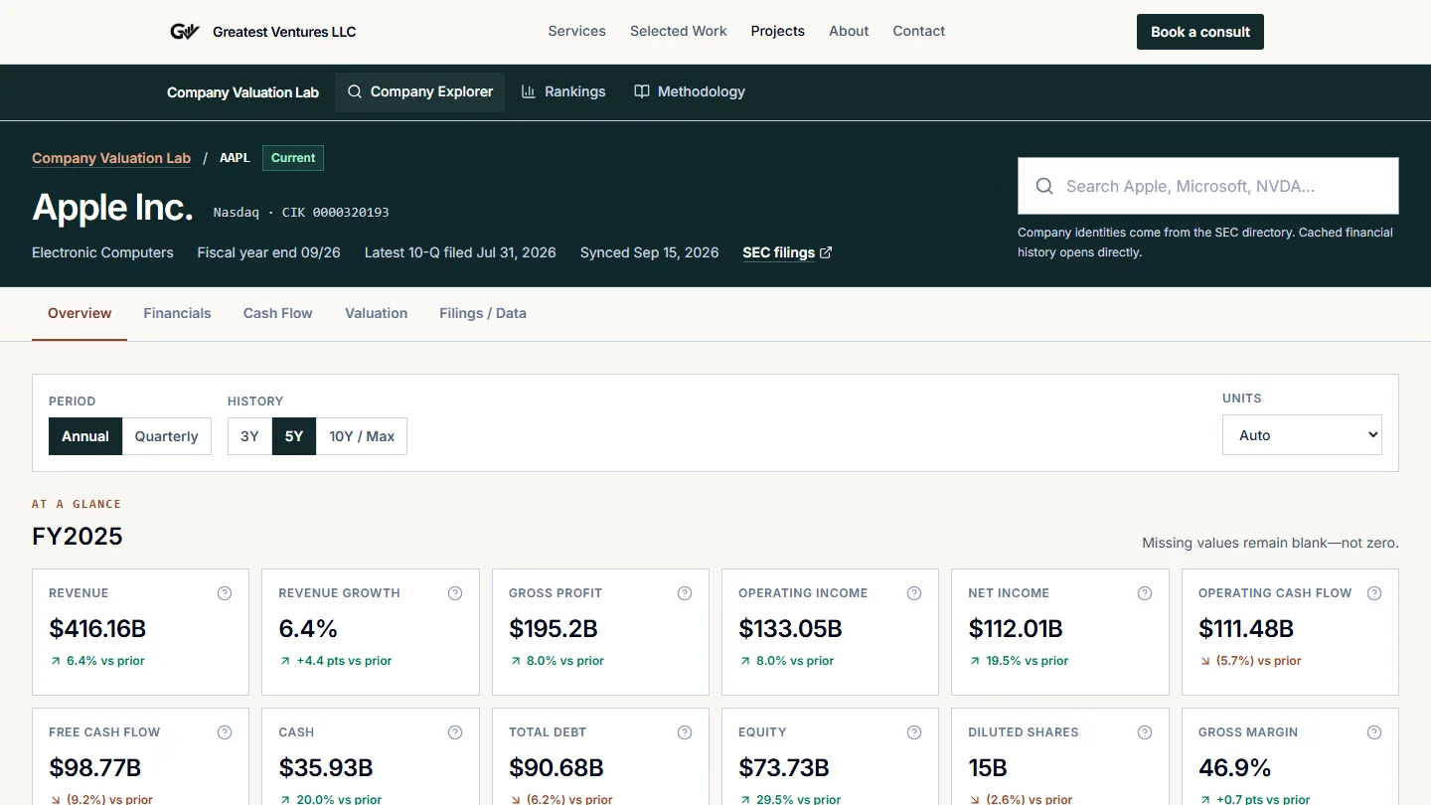Open help icon on Total Debt card
1431x805 pixels.
(x=685, y=732)
